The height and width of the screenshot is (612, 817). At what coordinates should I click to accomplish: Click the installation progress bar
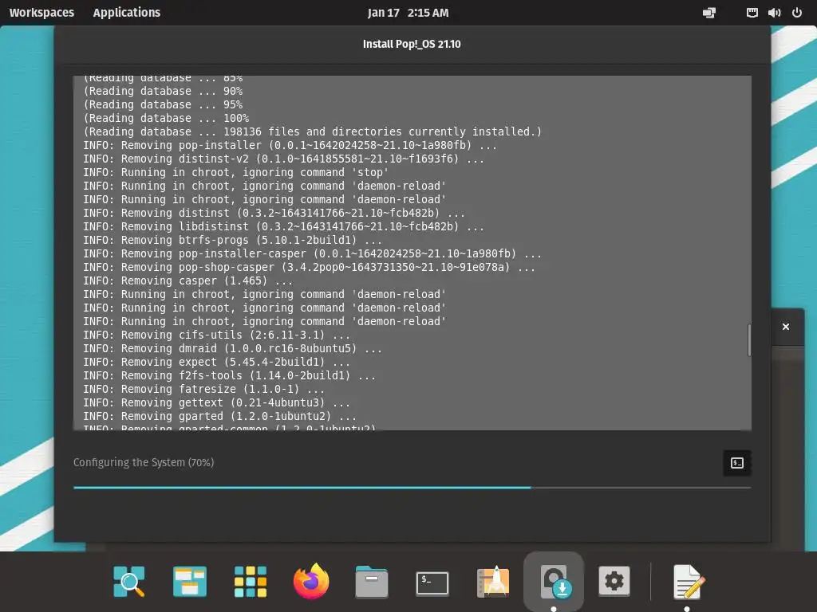pyautogui.click(x=412, y=488)
